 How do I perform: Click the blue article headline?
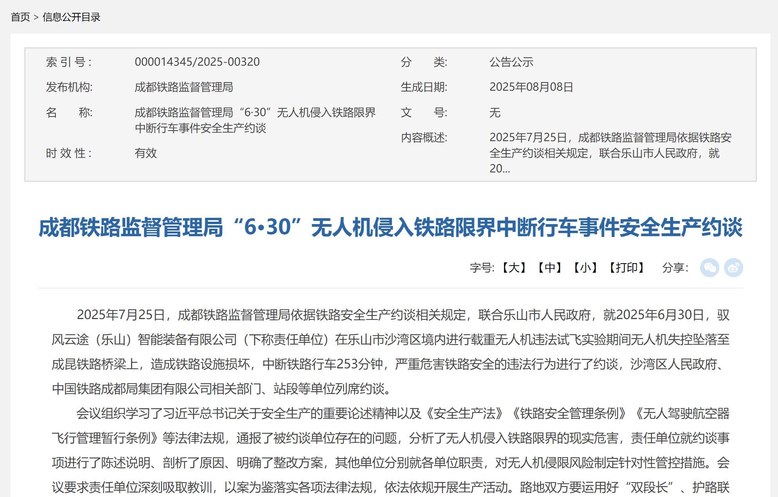[390, 227]
